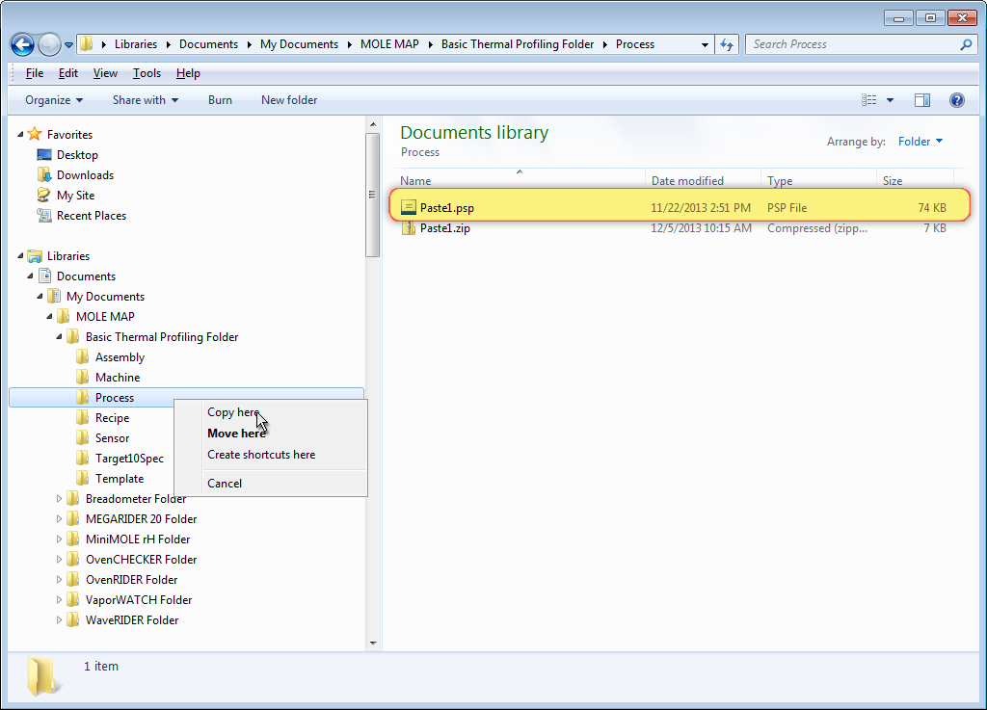The image size is (987, 710).
Task: Click the My Site favorites icon
Action: 43,195
